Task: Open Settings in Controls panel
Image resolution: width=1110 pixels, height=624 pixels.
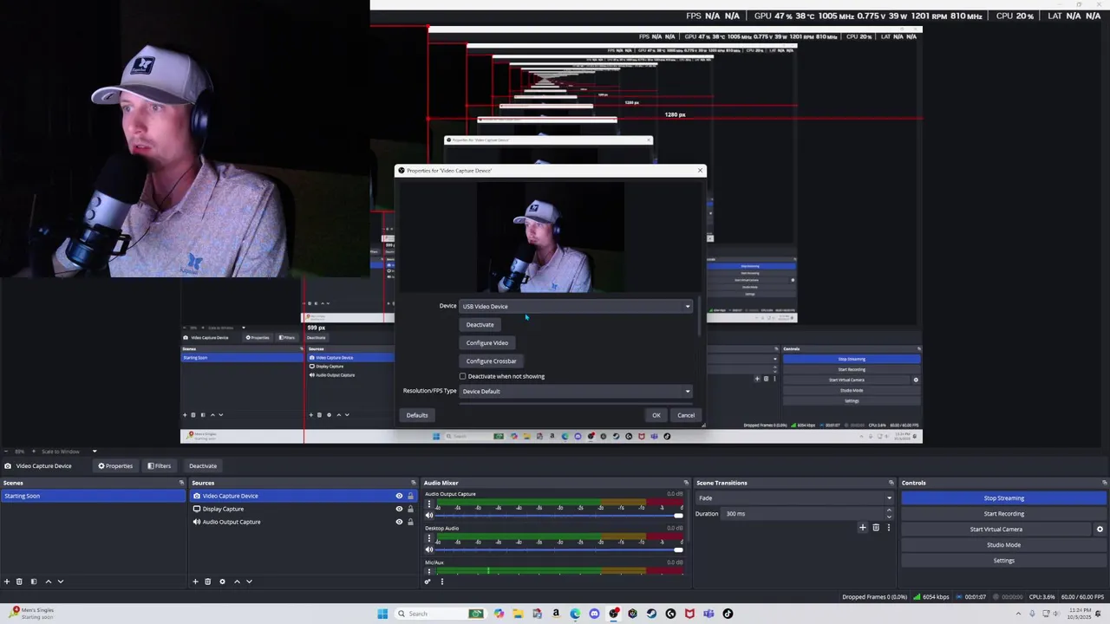Action: (1003, 560)
